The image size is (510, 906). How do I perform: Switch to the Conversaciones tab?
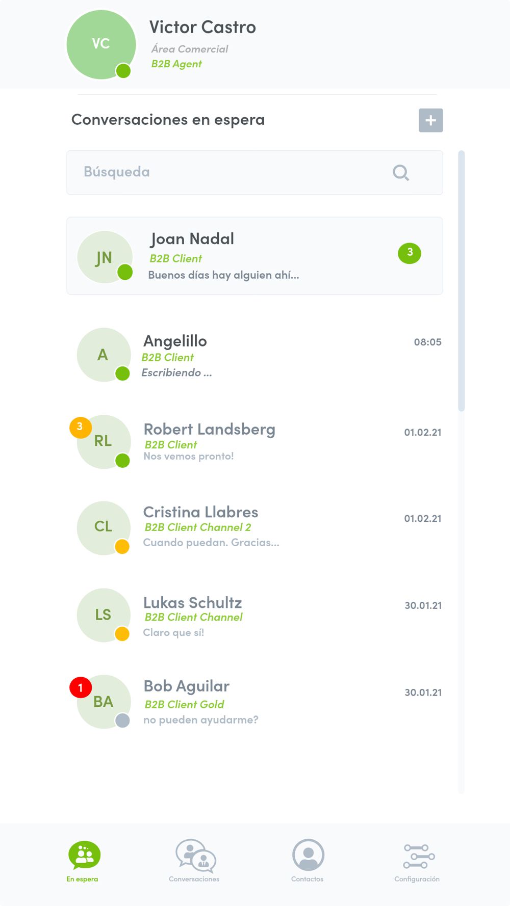tap(195, 861)
